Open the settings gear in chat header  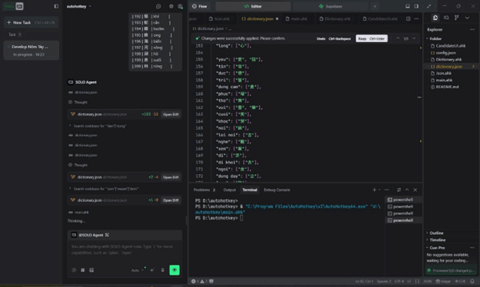pos(171,6)
